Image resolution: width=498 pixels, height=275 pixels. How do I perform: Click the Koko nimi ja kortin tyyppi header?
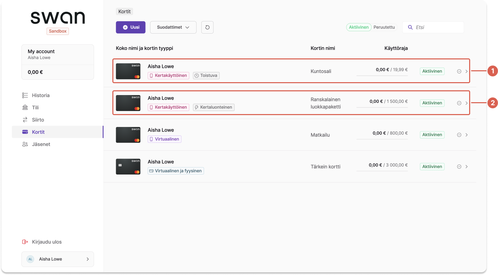tap(145, 48)
